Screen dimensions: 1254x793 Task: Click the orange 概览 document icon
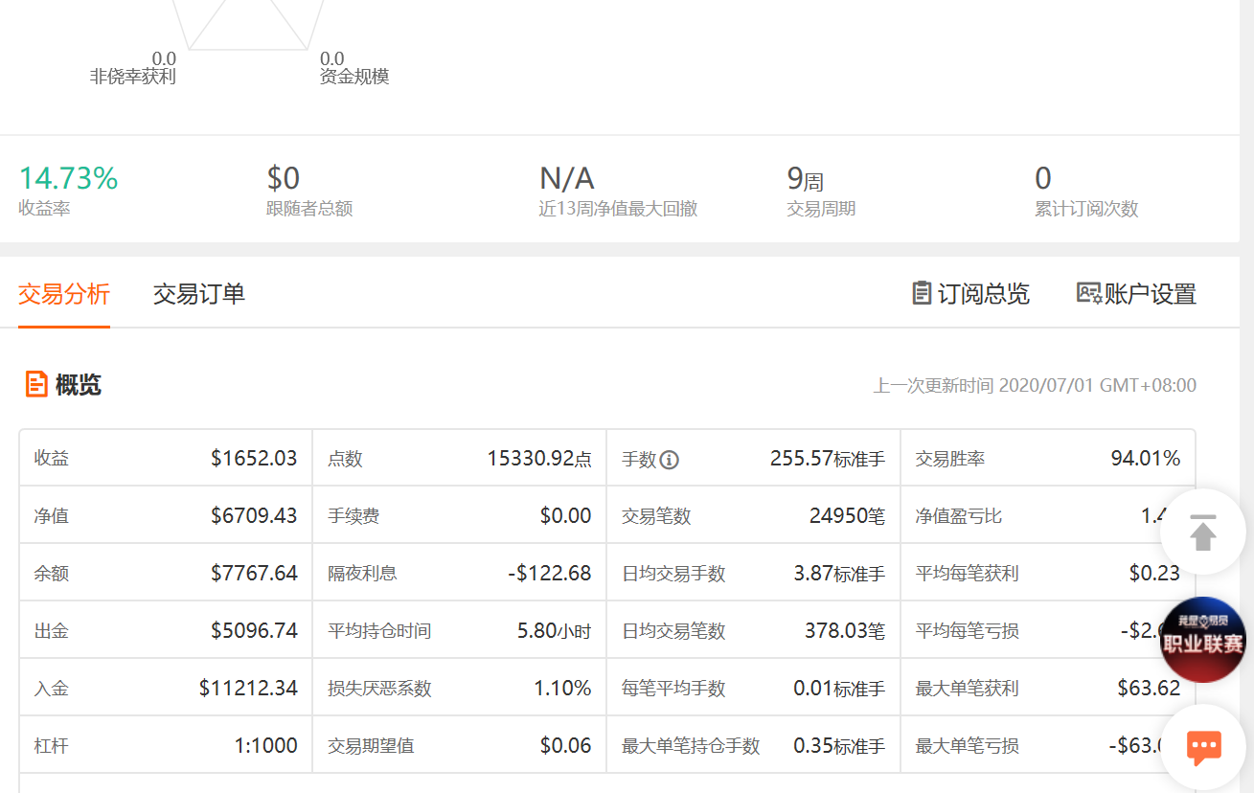tap(36, 385)
